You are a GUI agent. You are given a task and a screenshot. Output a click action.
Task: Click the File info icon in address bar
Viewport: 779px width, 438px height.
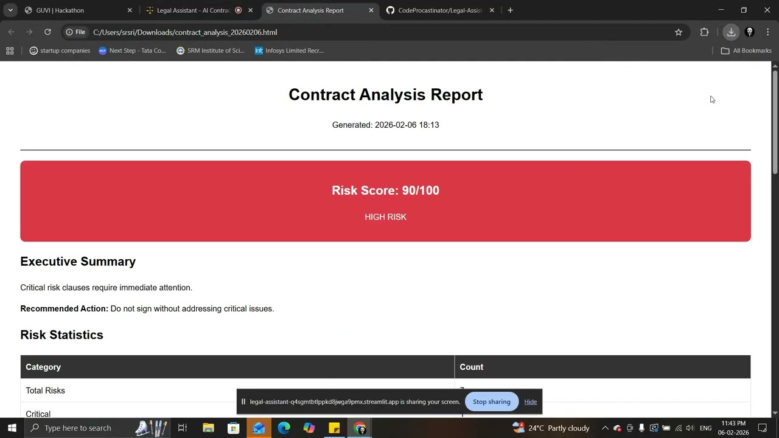(x=75, y=32)
